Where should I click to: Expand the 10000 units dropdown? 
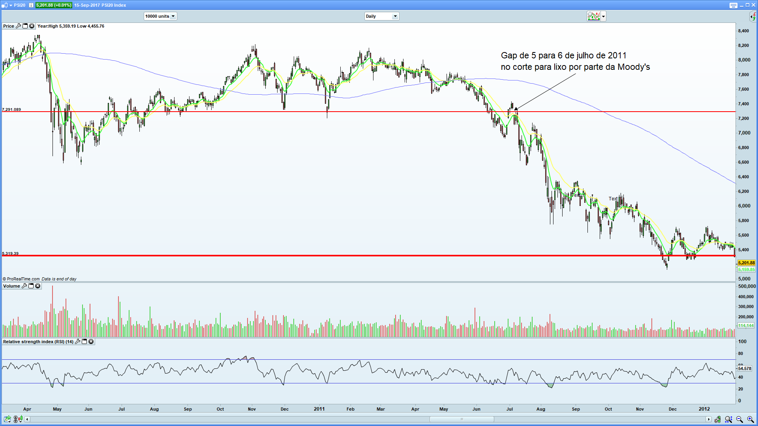pos(173,16)
